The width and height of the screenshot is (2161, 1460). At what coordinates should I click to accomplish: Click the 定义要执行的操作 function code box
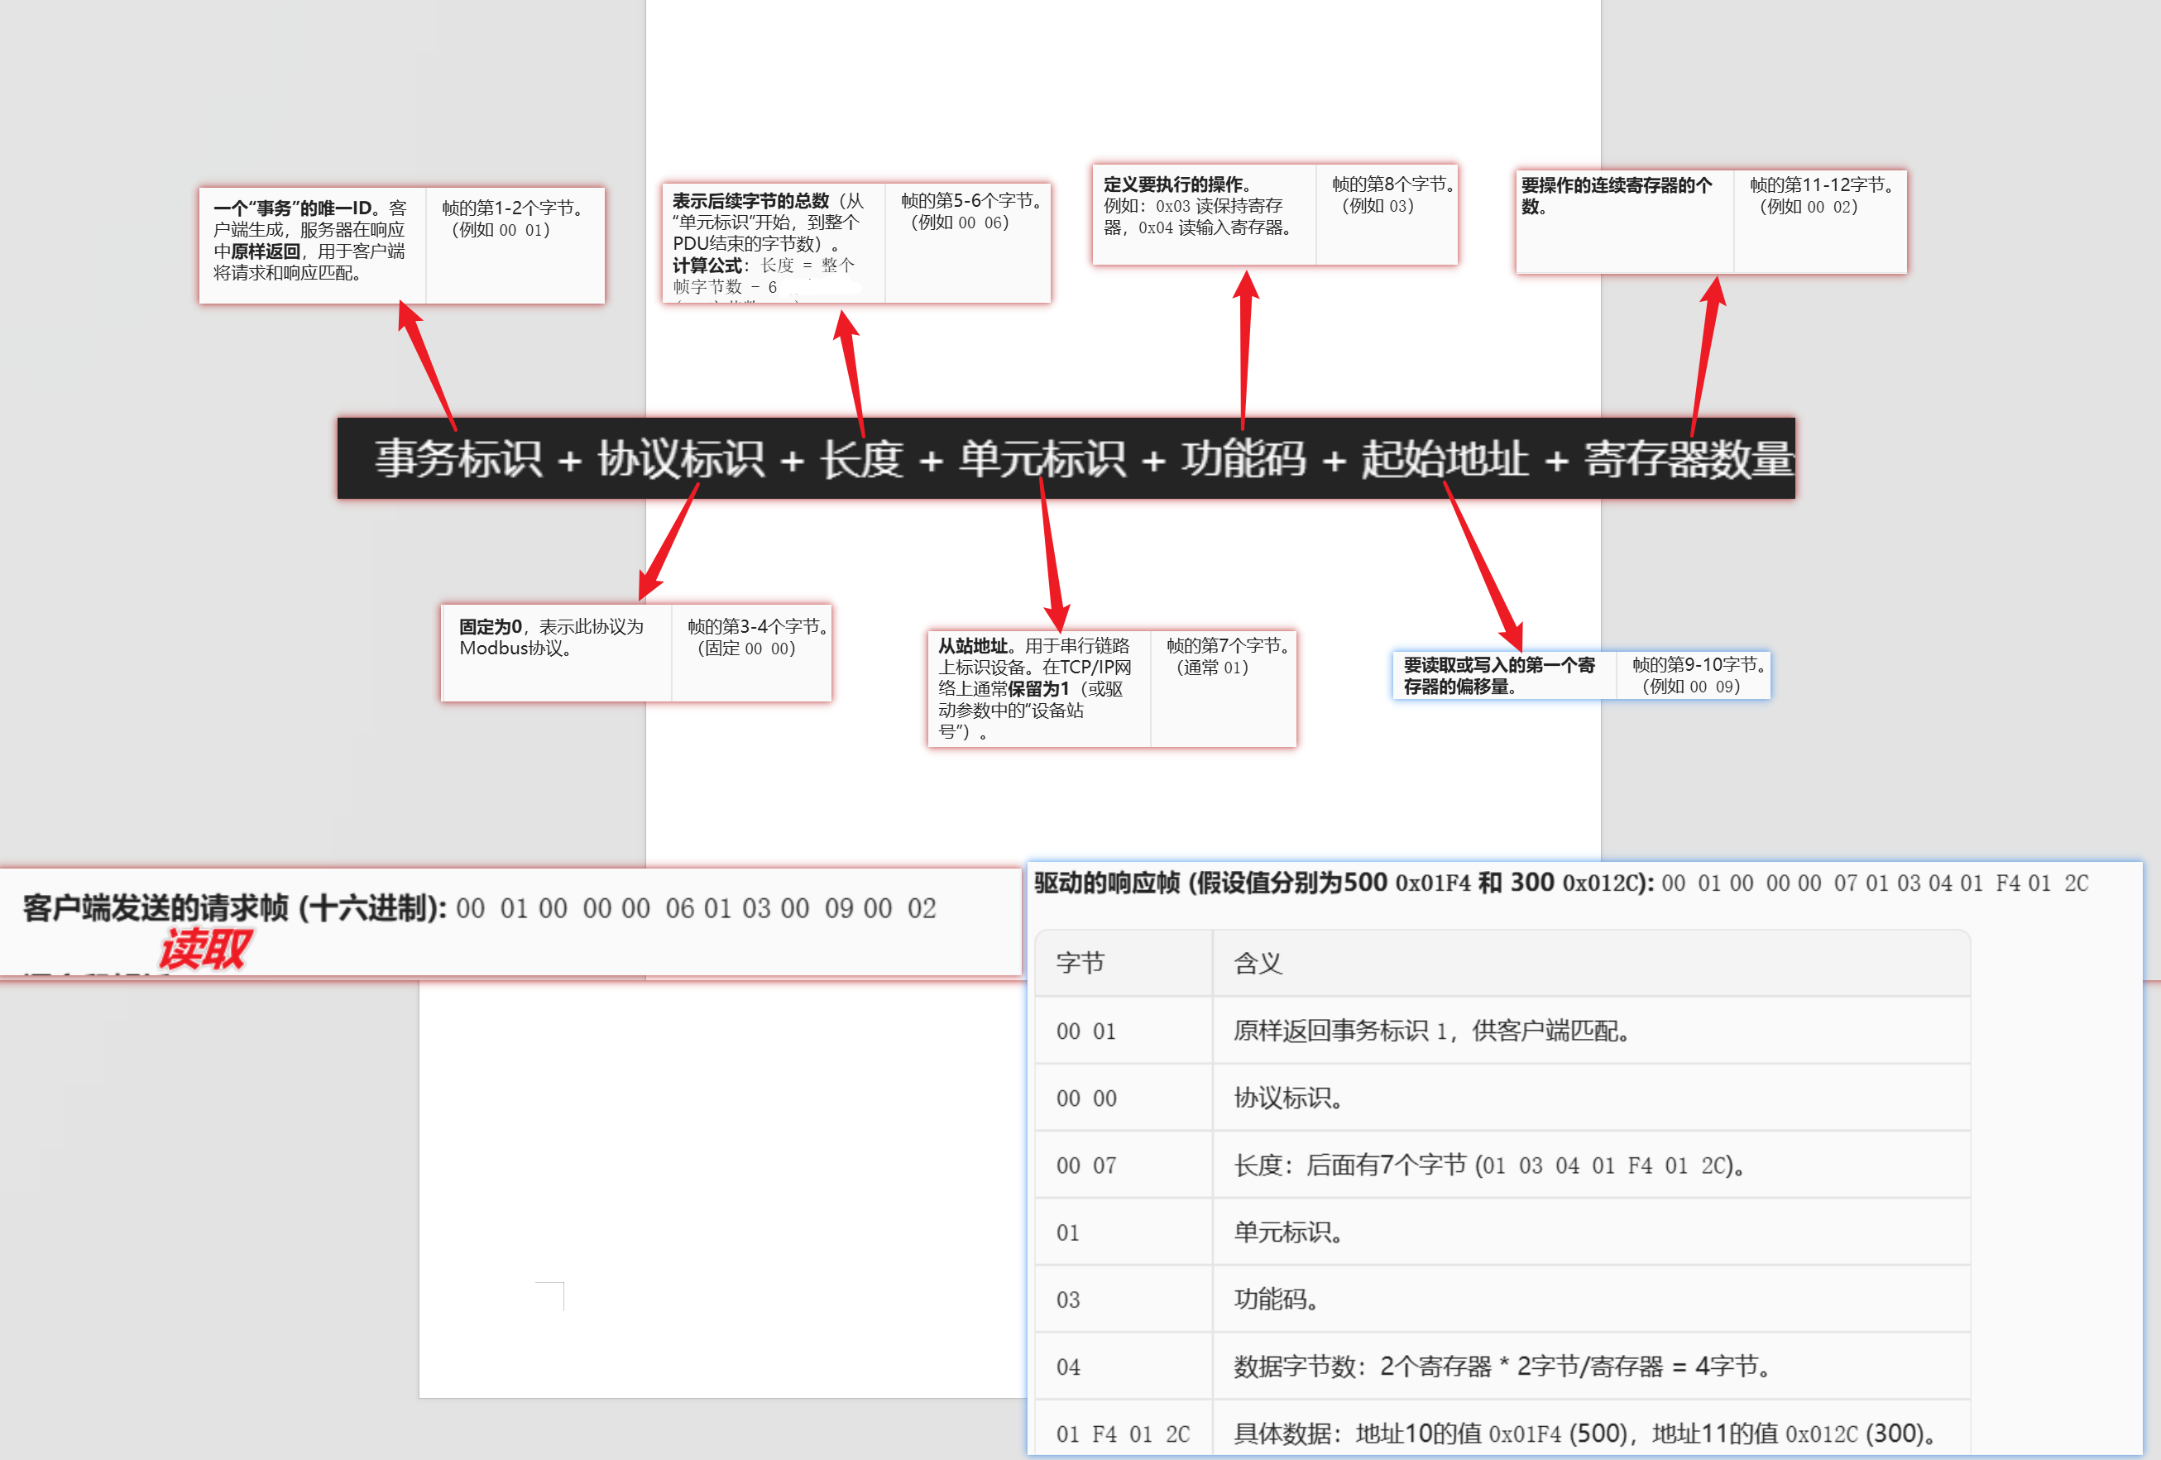[x=1274, y=215]
